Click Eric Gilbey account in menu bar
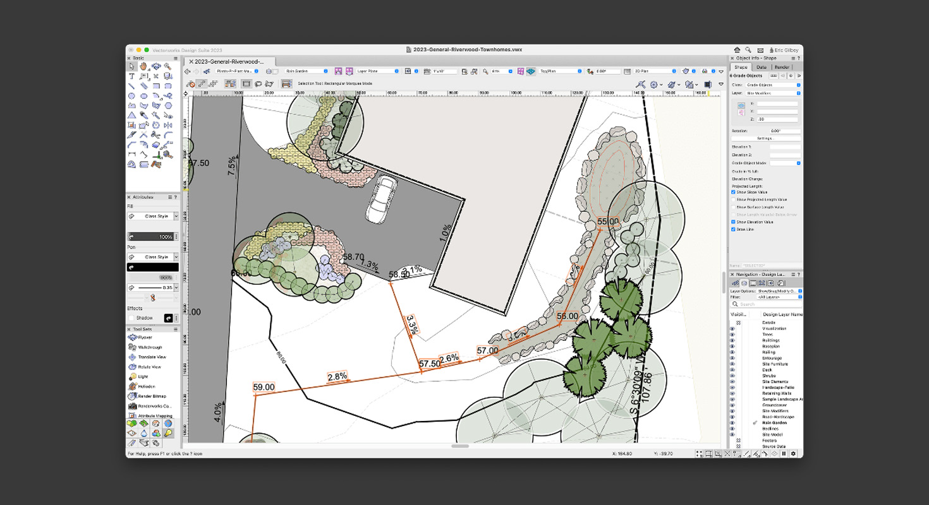This screenshot has width=929, height=505. pos(786,49)
